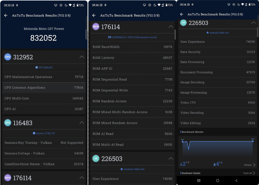The width and height of the screenshot is (259, 185).
Task: Tap the back arrow in the right screen header
Action: click(182, 14)
